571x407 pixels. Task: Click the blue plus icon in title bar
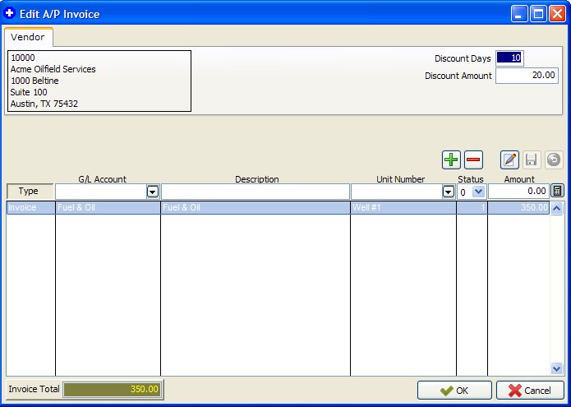[9, 13]
